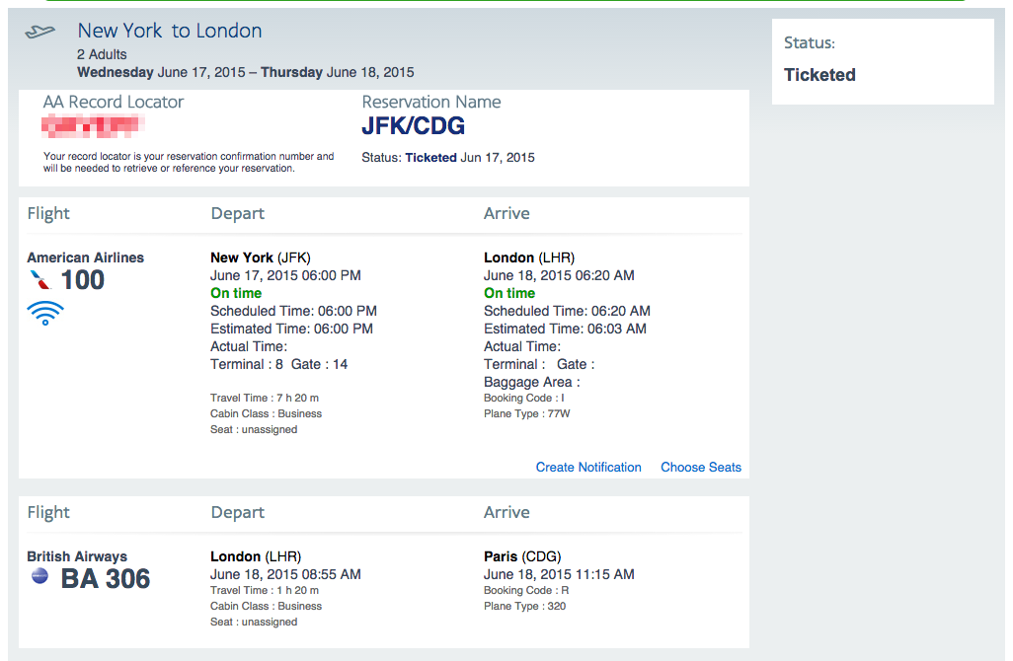
Task: Click the airplane icon beside New York to London
Action: pyautogui.click(x=40, y=32)
